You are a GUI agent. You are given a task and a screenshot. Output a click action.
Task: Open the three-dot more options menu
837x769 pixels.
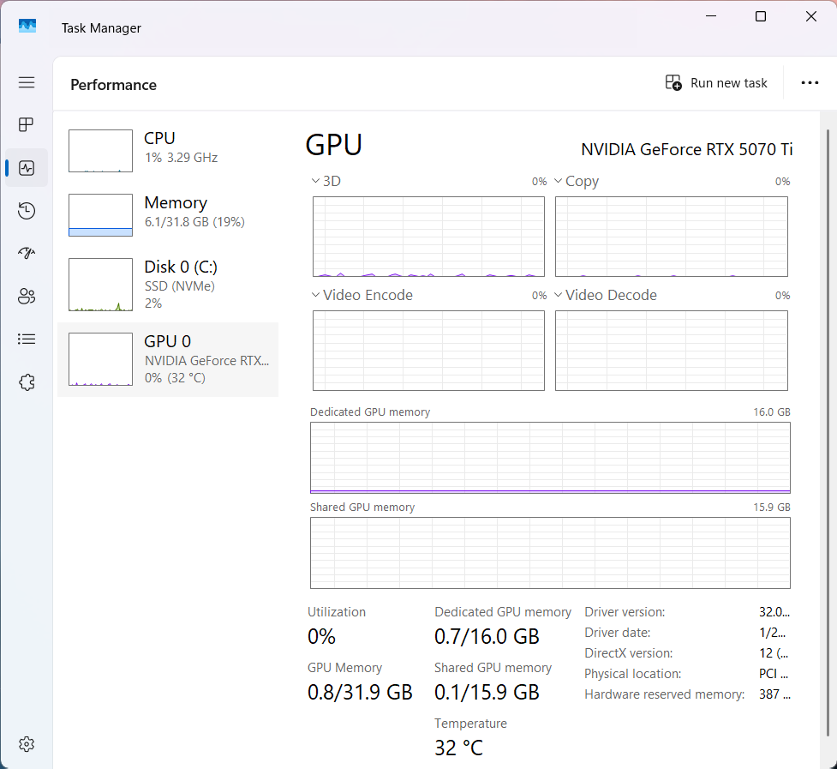[810, 83]
